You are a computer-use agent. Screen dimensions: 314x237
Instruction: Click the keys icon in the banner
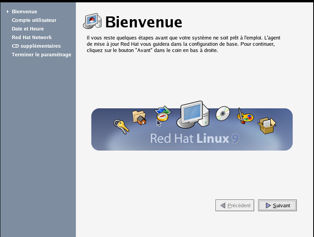(121, 126)
